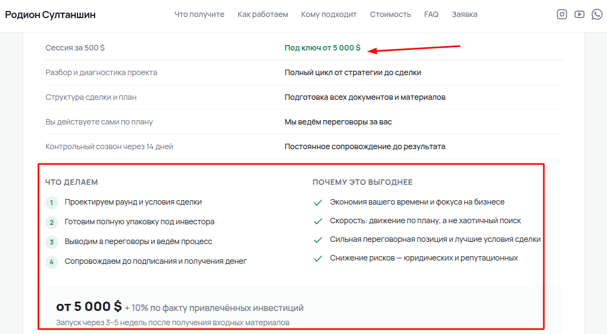Click the bold 'от 5 000 $' price
This screenshot has height=334, width=607.
click(89, 307)
